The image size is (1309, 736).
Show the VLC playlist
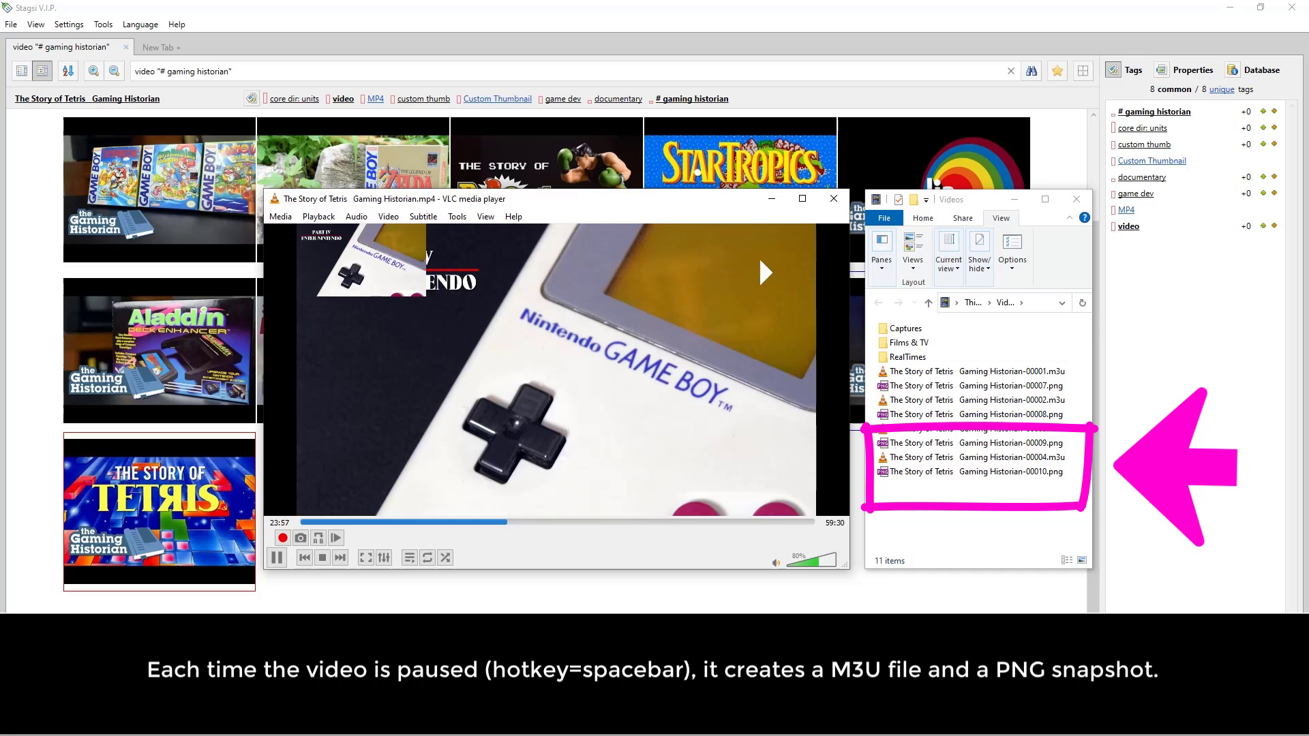pyautogui.click(x=409, y=557)
